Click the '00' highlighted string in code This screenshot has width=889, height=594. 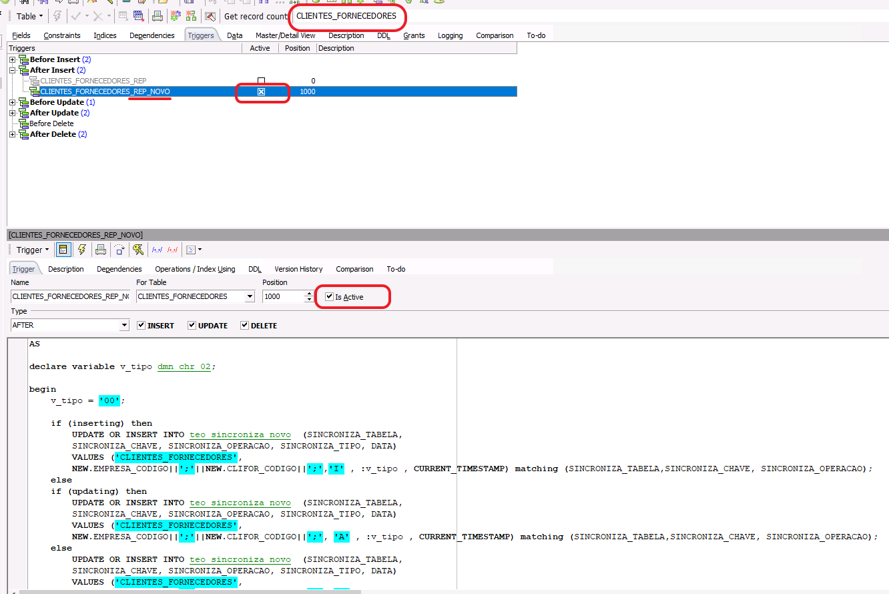point(109,400)
